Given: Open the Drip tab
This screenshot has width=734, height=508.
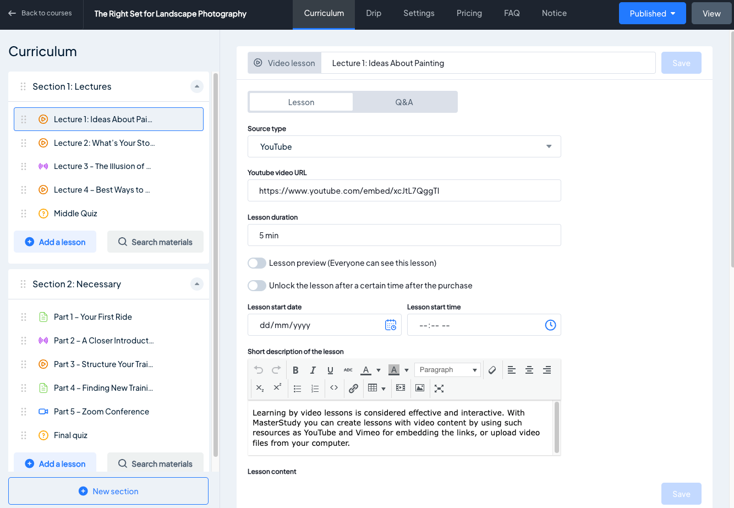Looking at the screenshot, I should point(374,13).
